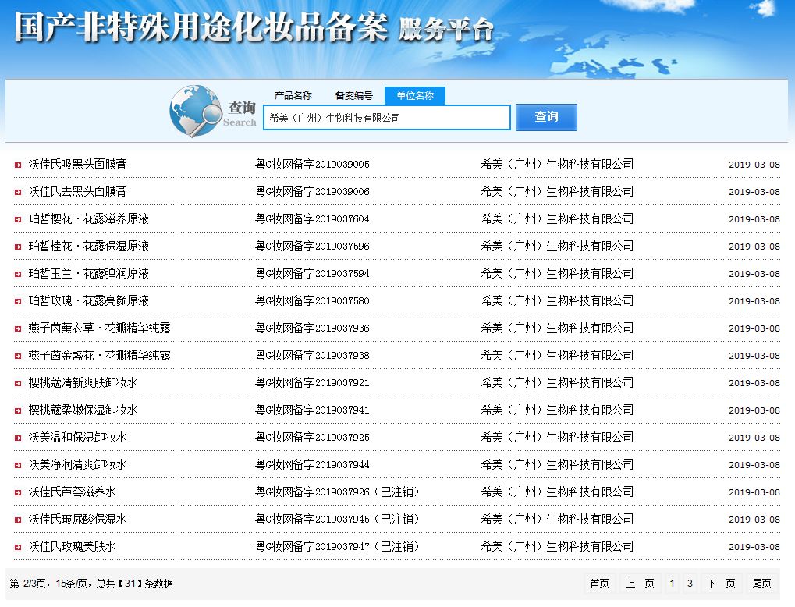Switch to the 产品名称 search tab
Viewport: 795px width, 607px height.
[293, 96]
